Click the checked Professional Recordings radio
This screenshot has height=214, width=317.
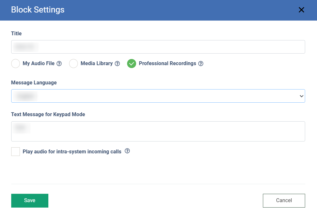(x=132, y=64)
